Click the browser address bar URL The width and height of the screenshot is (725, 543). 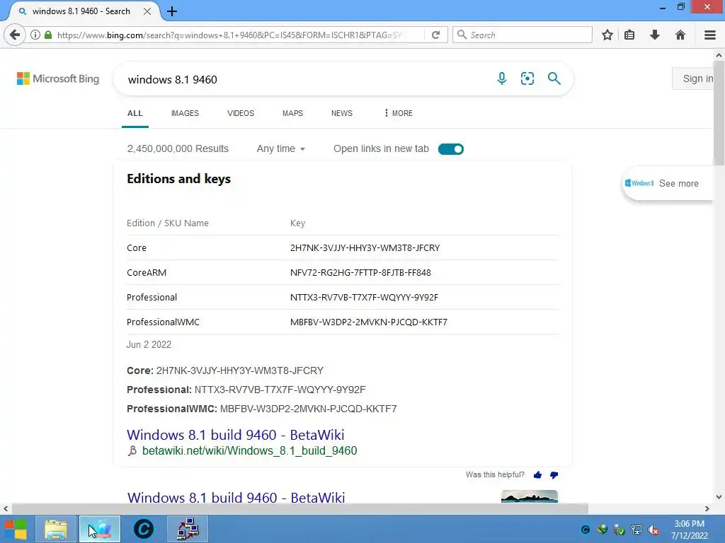point(230,35)
